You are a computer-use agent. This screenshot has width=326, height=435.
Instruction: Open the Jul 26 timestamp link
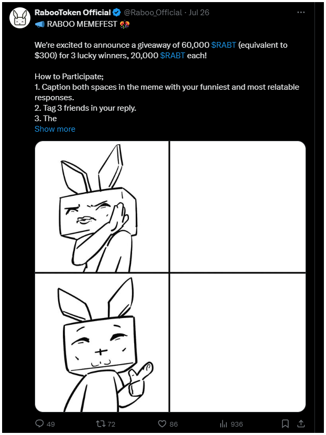tap(199, 13)
